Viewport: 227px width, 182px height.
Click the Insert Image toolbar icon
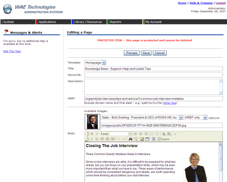(x=142, y=139)
